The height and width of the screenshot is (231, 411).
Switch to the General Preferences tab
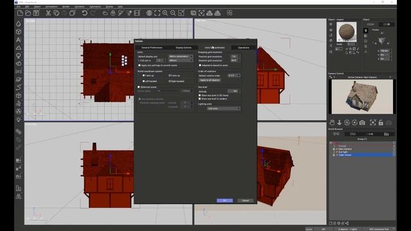point(152,47)
